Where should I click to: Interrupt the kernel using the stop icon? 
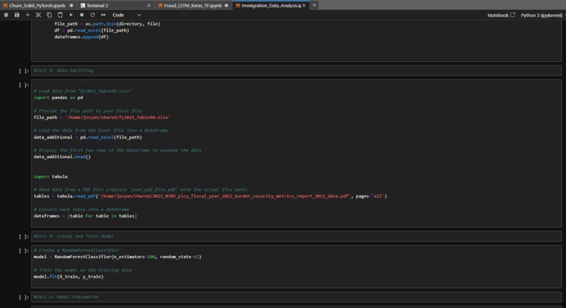tap(81, 15)
